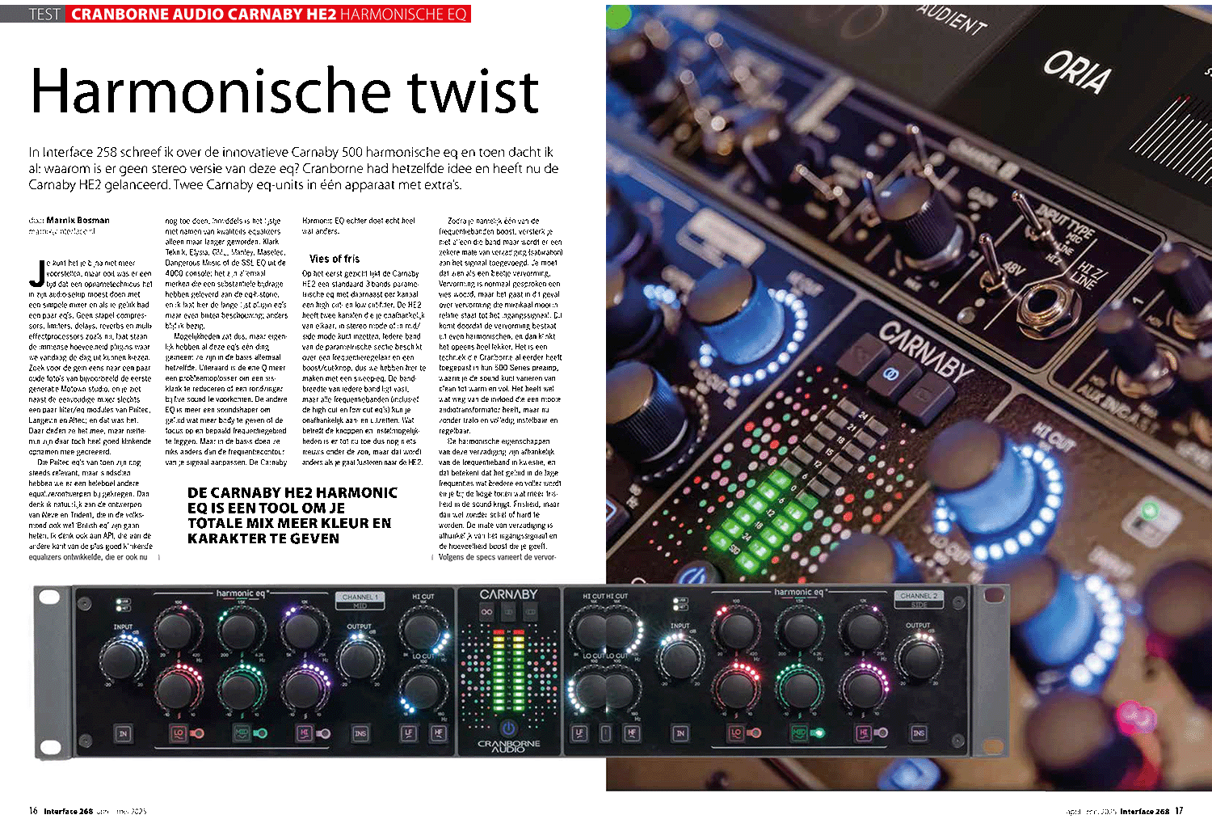Click the 'Vies of fris' subheading
The width and height of the screenshot is (1212, 819).
(x=335, y=259)
